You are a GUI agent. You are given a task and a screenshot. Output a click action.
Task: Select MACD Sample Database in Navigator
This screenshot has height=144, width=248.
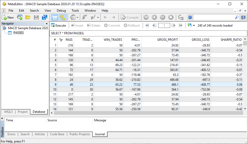[x=28, y=28]
